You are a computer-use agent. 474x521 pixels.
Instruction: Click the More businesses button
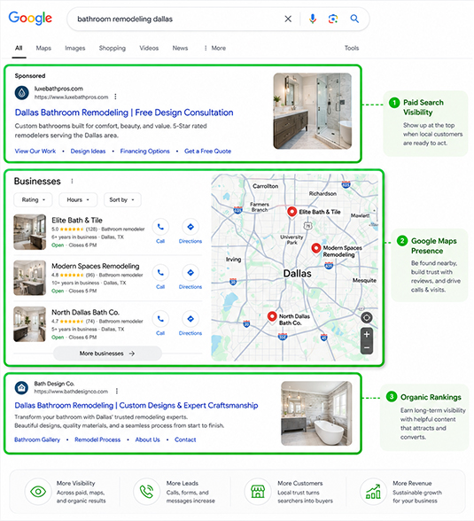pos(107,354)
